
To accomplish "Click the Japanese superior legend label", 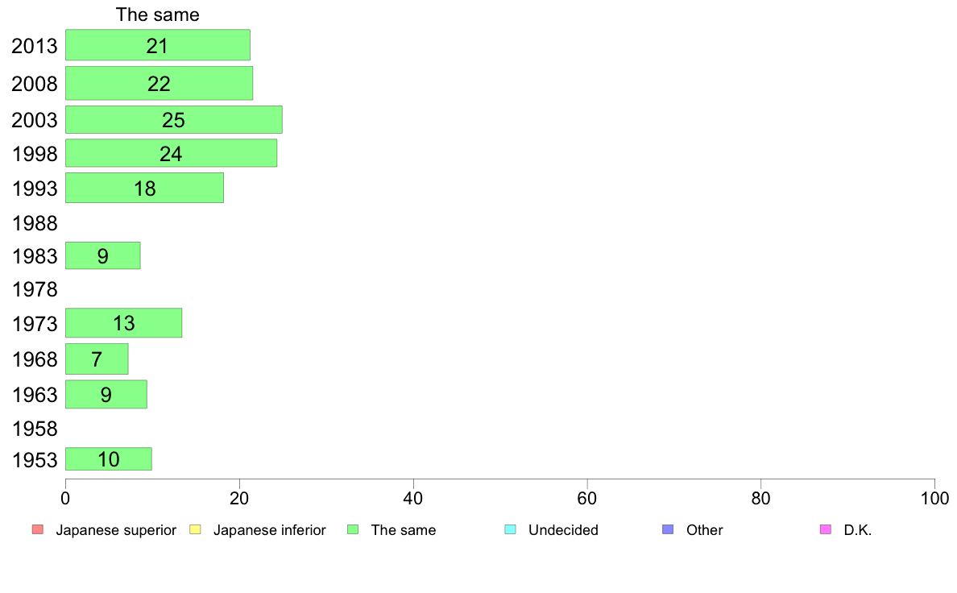I will click(x=116, y=530).
